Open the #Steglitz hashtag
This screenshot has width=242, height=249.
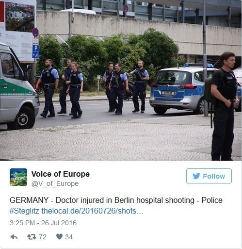point(24,211)
